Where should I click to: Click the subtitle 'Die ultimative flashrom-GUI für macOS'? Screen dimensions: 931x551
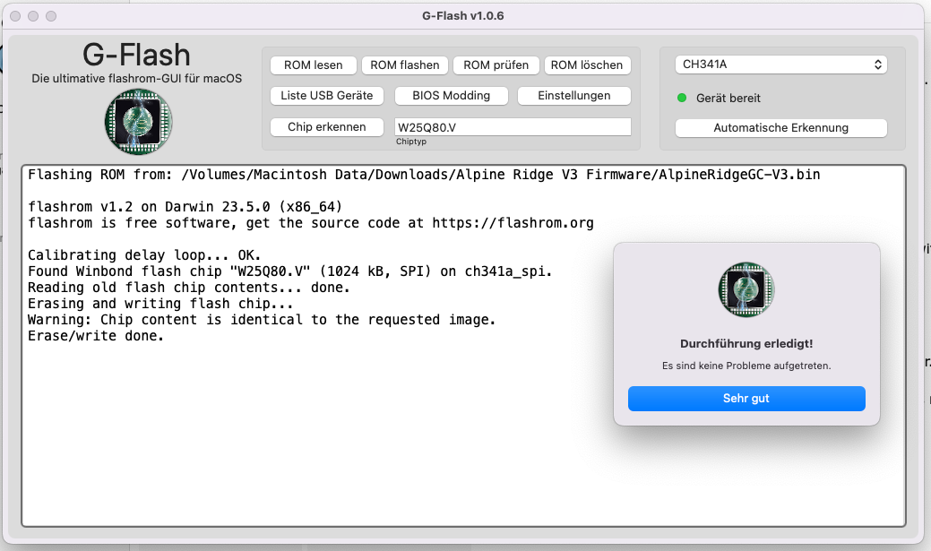136,78
